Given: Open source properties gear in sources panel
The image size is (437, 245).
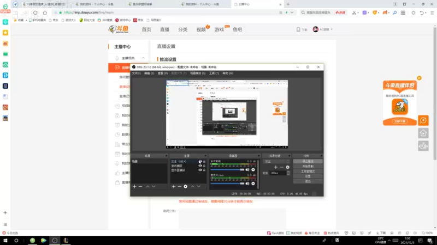Looking at the screenshot, I should pos(186,186).
